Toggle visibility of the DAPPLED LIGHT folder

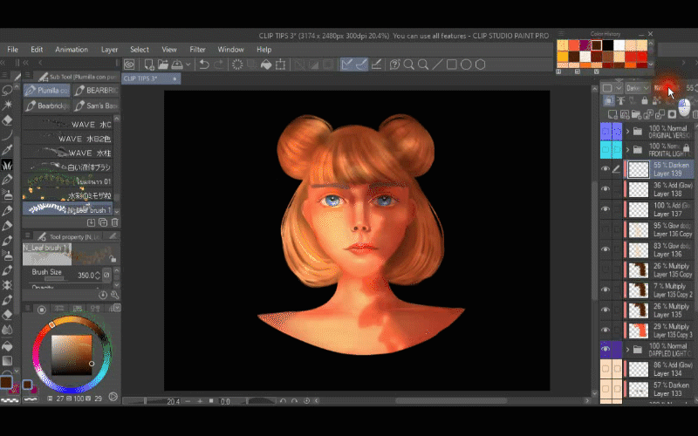click(x=605, y=349)
